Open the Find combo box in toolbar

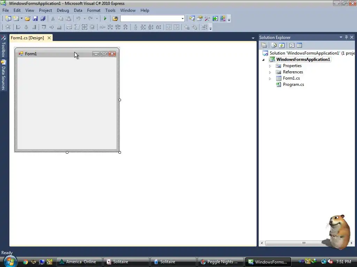pos(152,19)
